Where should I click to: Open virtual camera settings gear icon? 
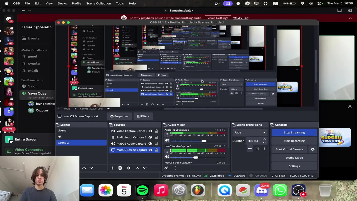point(313,149)
